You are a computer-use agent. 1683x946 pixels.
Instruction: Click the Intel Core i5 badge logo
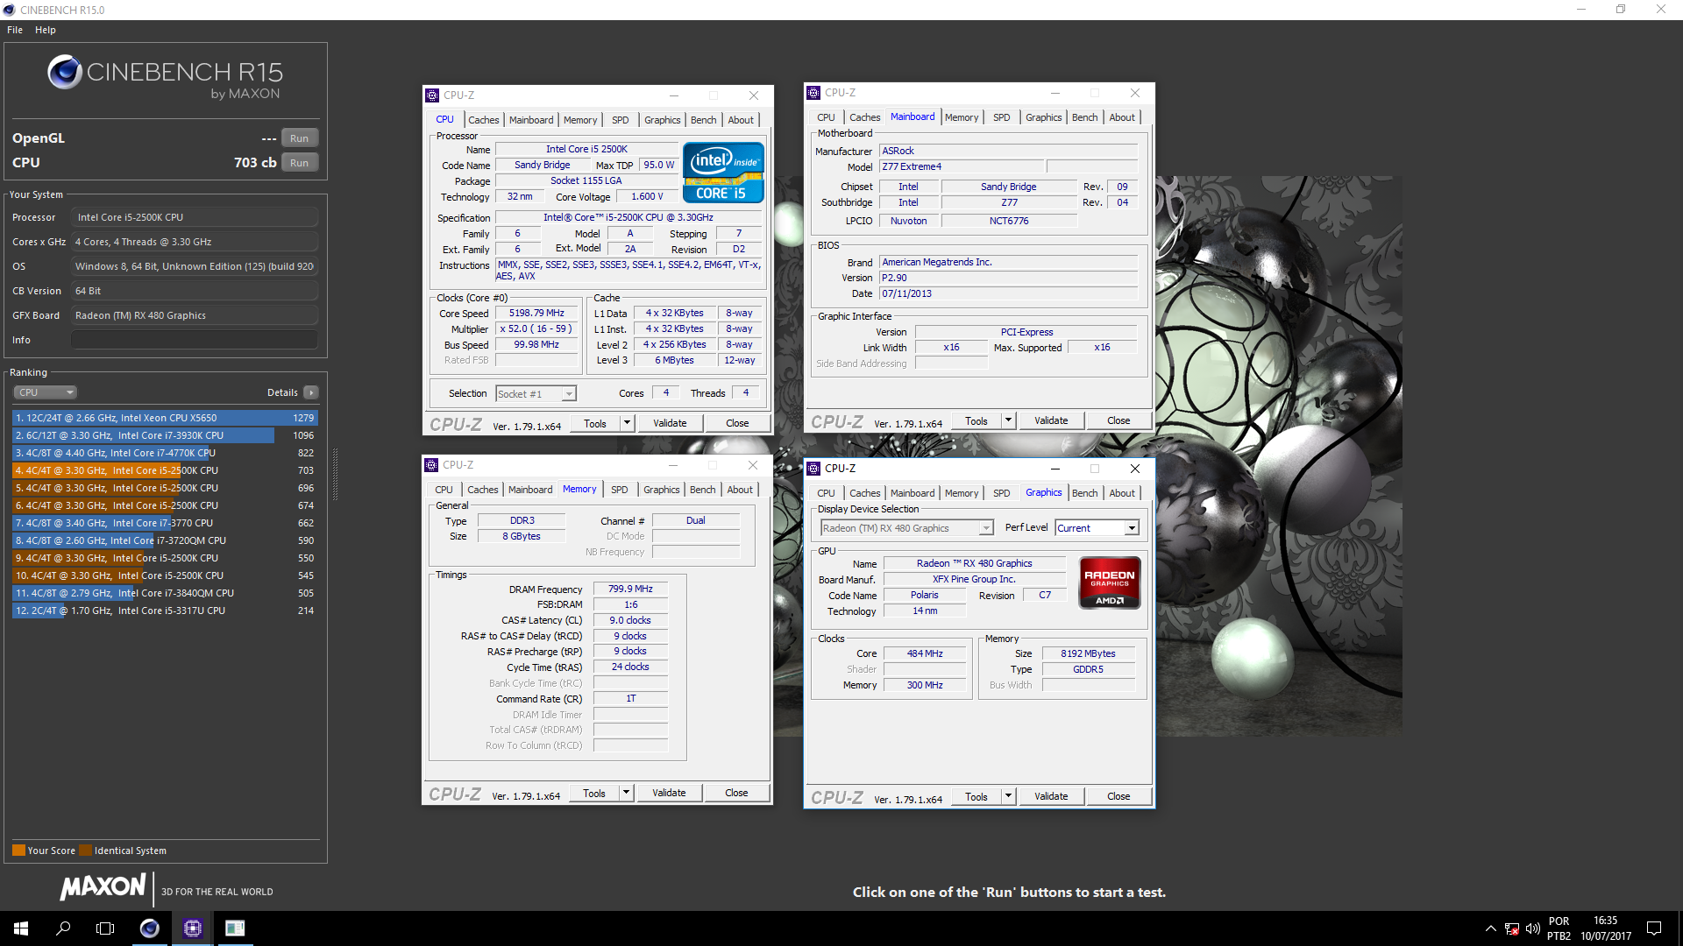pyautogui.click(x=723, y=173)
